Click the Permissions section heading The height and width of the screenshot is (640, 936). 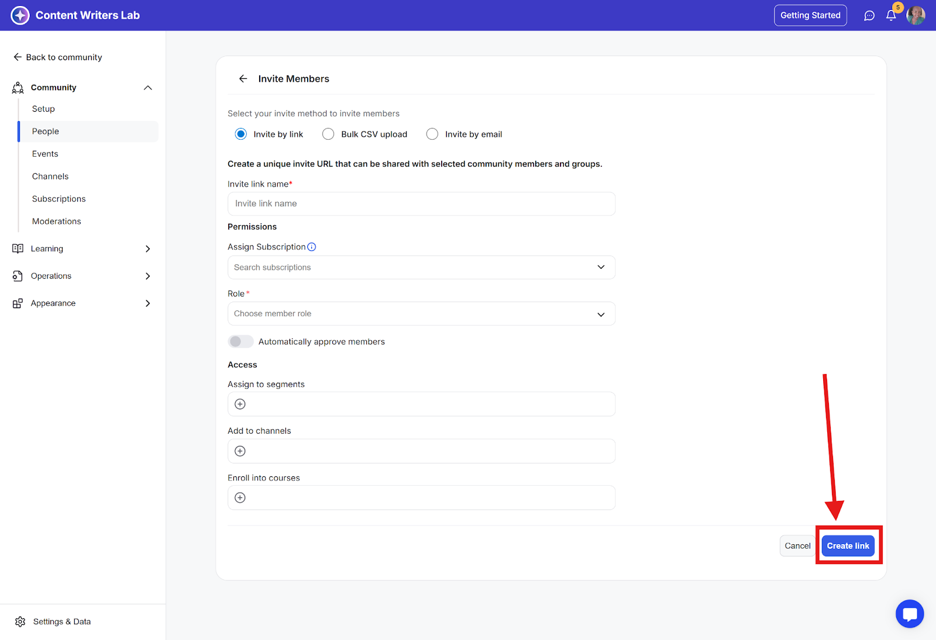[252, 227]
